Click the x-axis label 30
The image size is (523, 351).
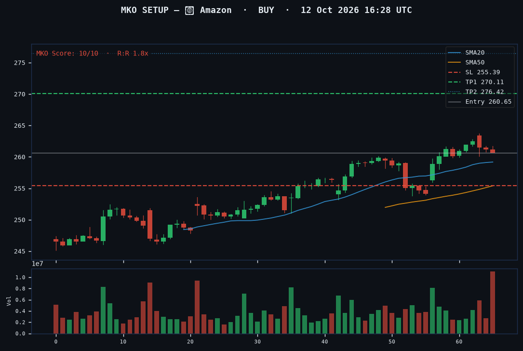click(257, 342)
